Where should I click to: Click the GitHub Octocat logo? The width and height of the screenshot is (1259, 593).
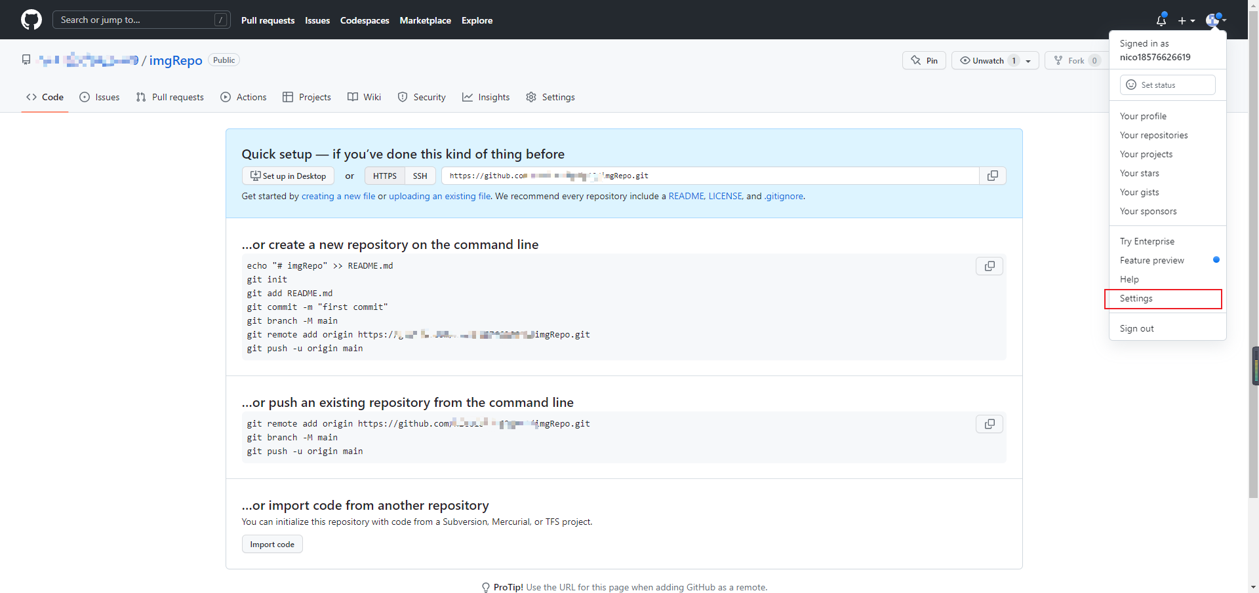click(31, 20)
